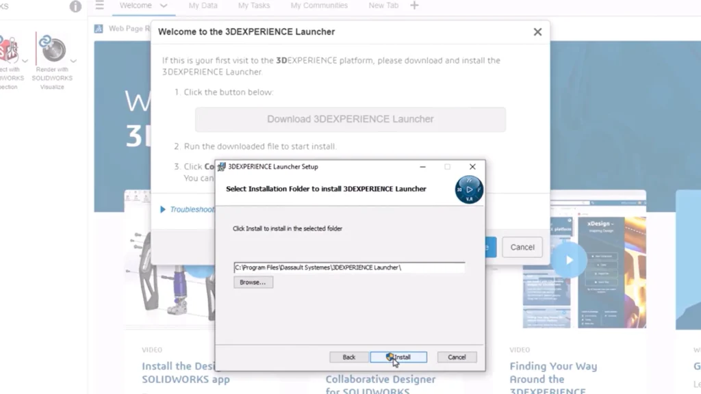Viewport: 701px width, 394px height.
Task: Click the information icon in sidebar
Action: pyautogui.click(x=75, y=6)
